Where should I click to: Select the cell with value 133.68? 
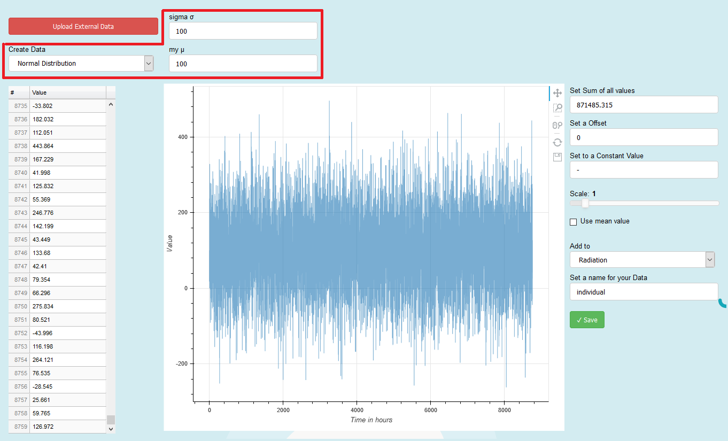pyautogui.click(x=68, y=253)
